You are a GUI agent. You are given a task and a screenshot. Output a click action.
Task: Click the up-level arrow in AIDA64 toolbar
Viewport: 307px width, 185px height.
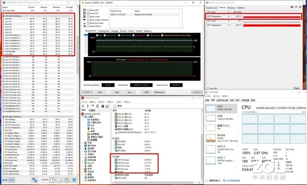point(93,106)
